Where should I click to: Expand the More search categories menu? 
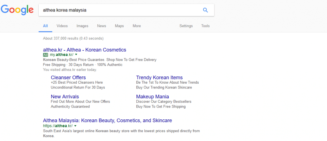tap(137, 26)
